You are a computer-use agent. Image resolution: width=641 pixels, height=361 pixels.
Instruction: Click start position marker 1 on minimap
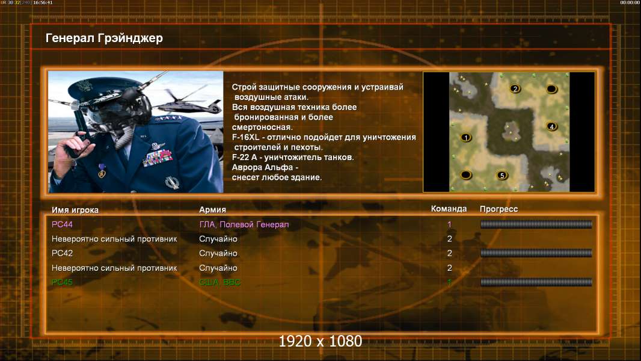[x=465, y=138]
